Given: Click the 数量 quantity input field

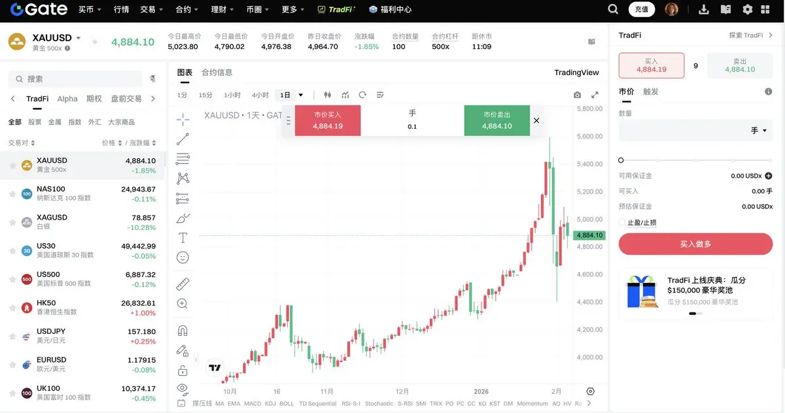Looking at the screenshot, I should [695, 131].
